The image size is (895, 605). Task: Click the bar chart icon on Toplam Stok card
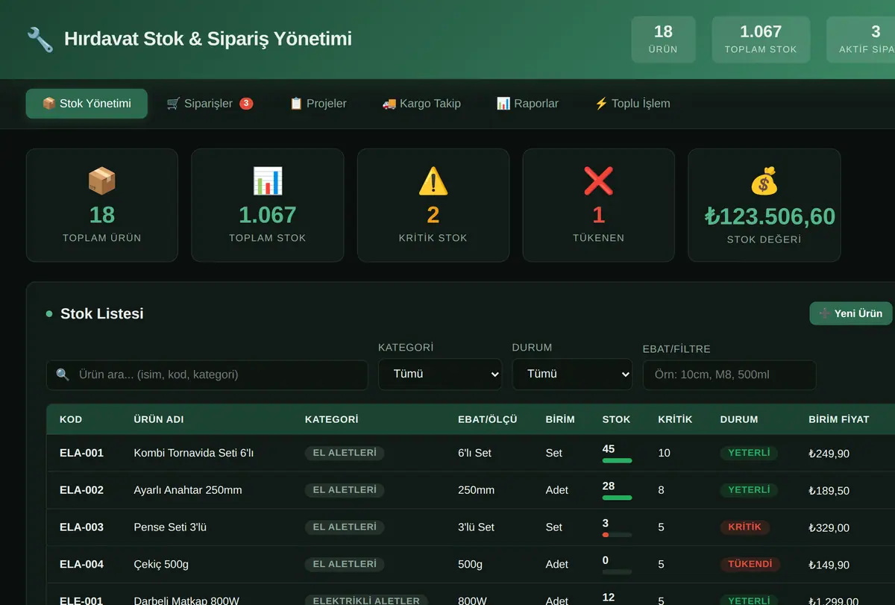pyautogui.click(x=268, y=181)
